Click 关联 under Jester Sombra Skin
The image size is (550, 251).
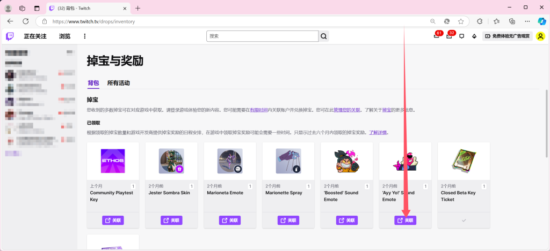[171, 220]
